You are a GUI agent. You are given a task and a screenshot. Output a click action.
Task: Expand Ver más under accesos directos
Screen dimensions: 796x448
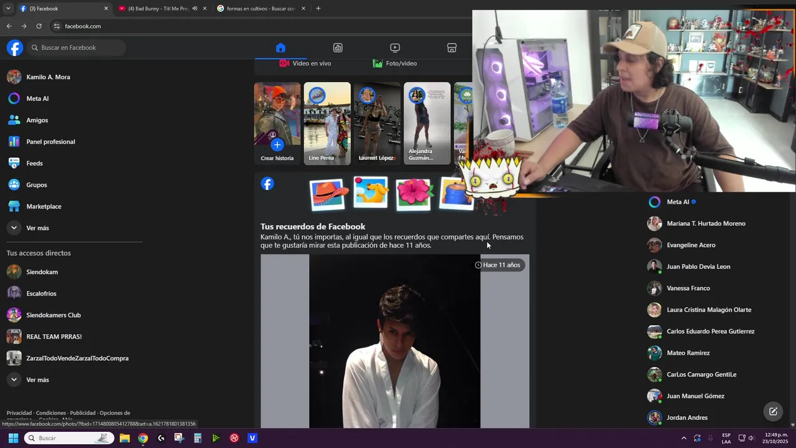click(37, 380)
